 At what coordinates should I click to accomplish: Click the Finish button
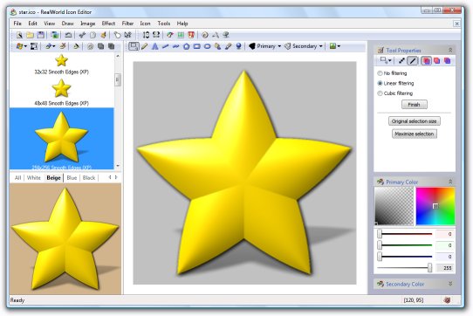415,105
